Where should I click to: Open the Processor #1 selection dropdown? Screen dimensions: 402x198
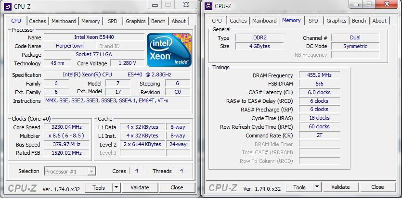point(70,172)
